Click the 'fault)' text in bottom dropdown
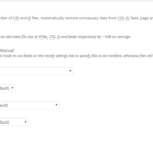The width and height of the screenshot is (153, 153). [5, 122]
